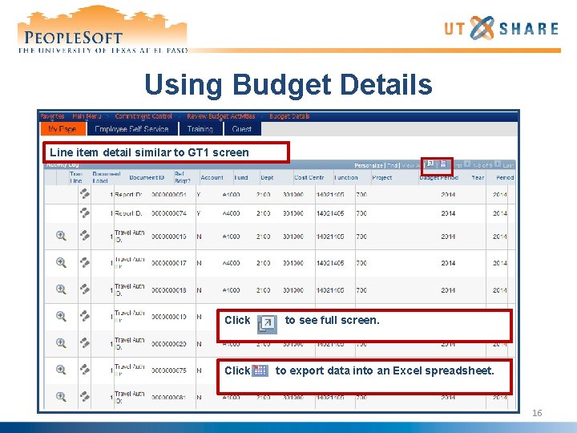This screenshot has height=433, width=577.
Task: Click drill-down icon for Report ID 0000000051
Action: point(85,193)
